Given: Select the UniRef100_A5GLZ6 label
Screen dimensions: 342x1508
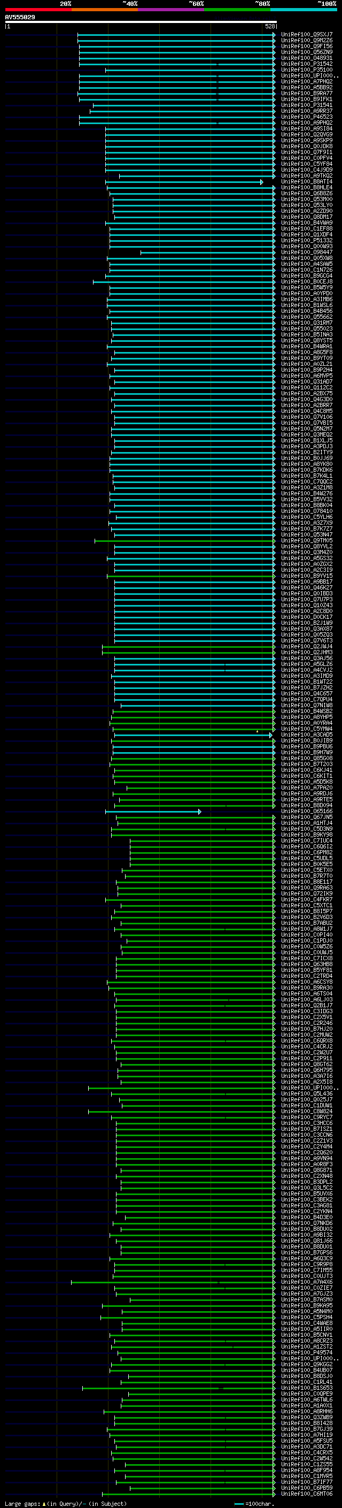Looking at the screenshot, I should click(x=307, y=664).
